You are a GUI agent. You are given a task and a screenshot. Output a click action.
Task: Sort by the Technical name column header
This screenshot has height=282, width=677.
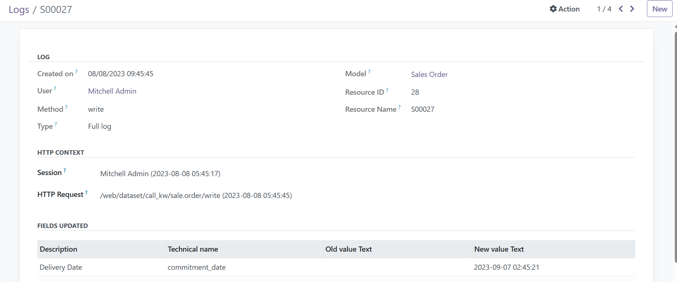(x=244, y=249)
